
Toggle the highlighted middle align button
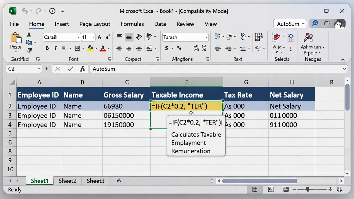pos(129,37)
